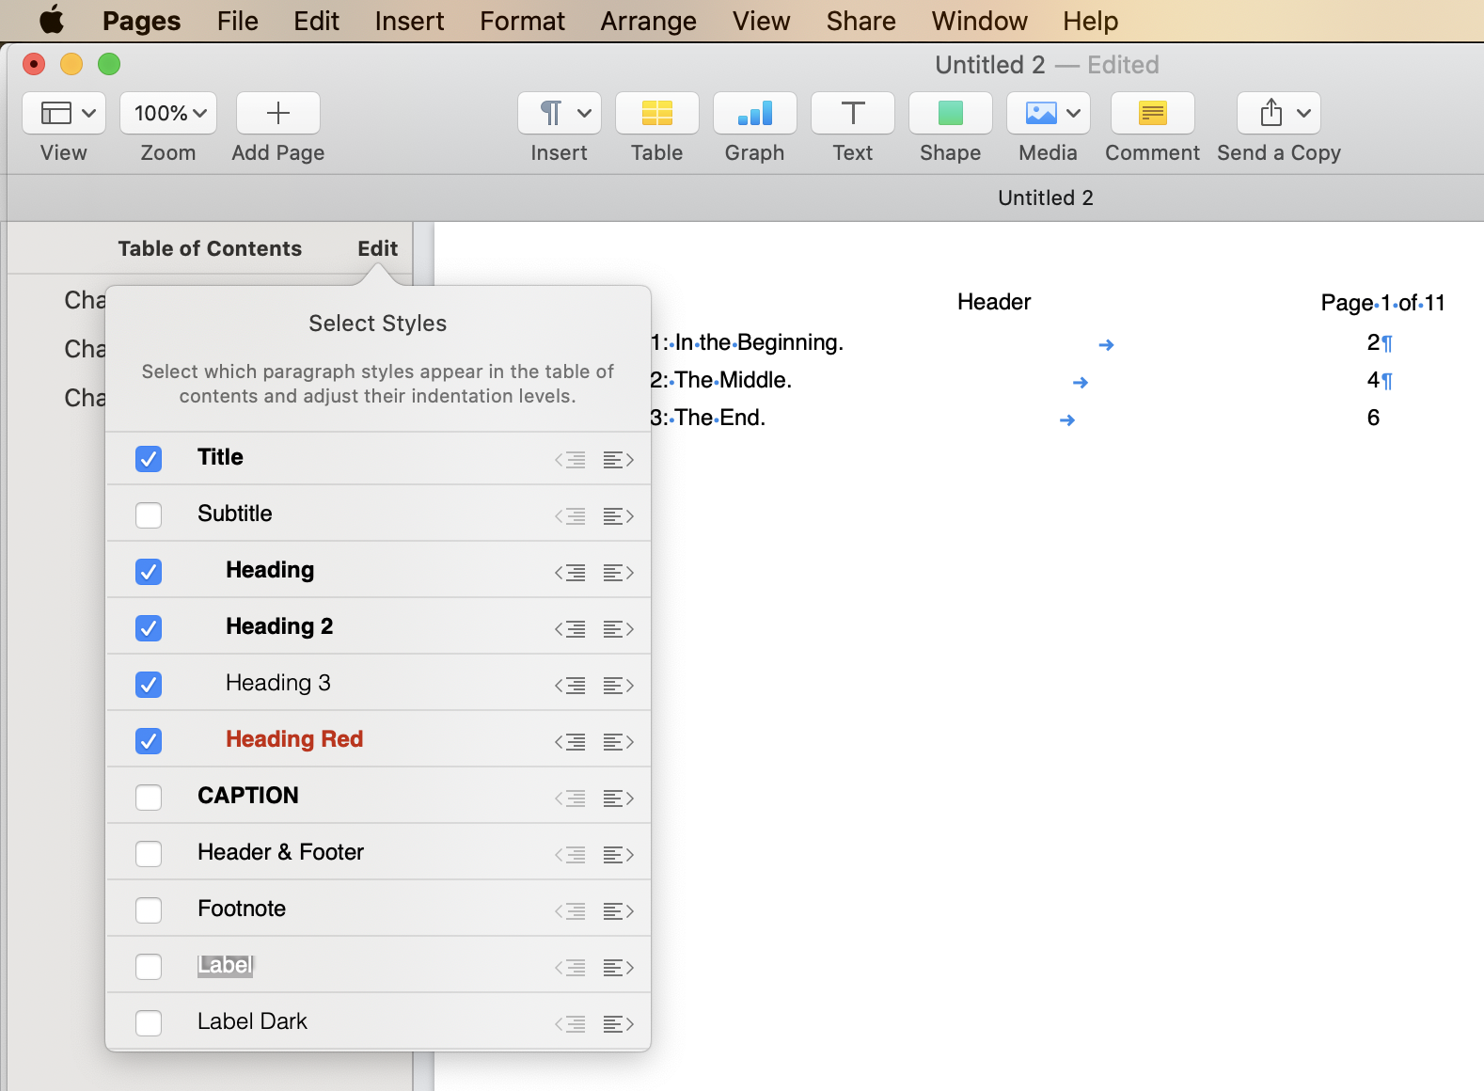Increase indent for Heading 2 style

[618, 629]
